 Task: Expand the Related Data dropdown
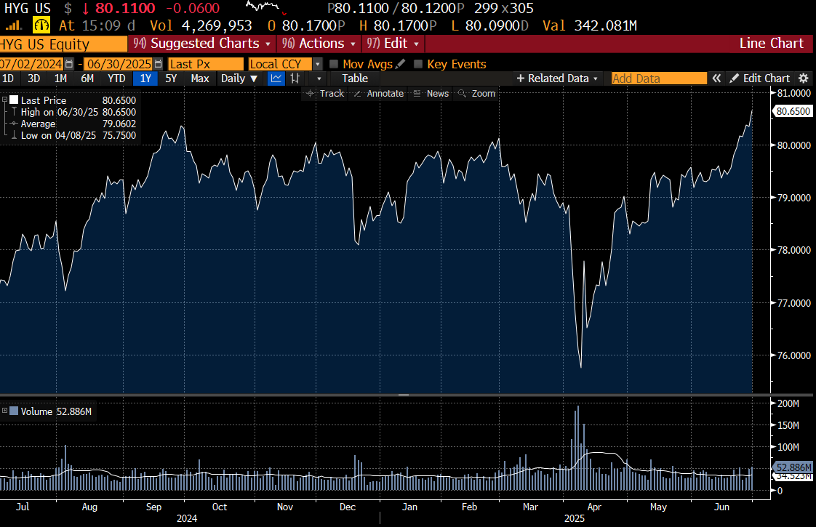point(557,79)
